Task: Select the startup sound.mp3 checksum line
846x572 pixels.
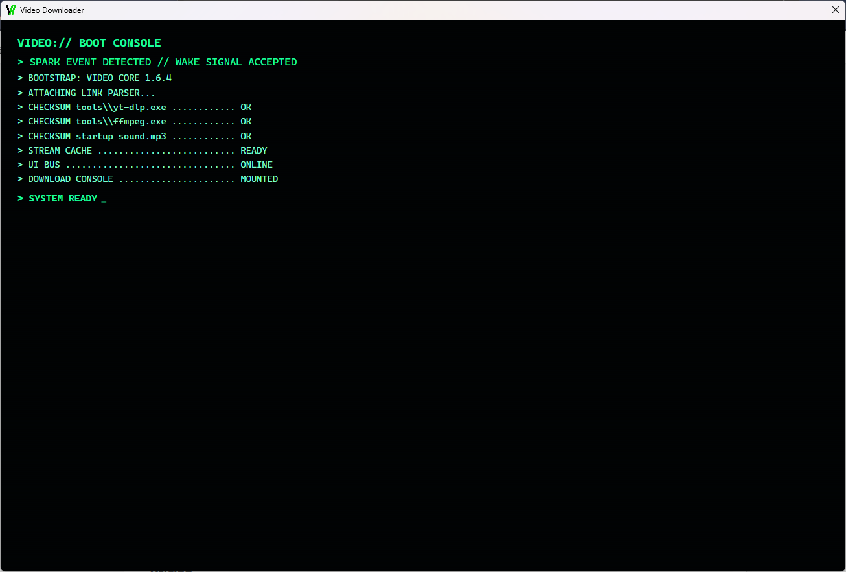Action: (135, 136)
